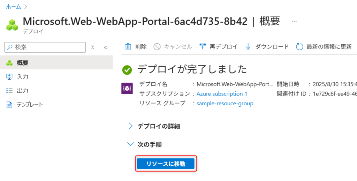Click the テンプレート document icon
The height and width of the screenshot is (181, 357).
click(x=9, y=105)
